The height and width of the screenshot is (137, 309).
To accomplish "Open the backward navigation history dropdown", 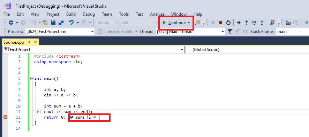I will point(17,23).
